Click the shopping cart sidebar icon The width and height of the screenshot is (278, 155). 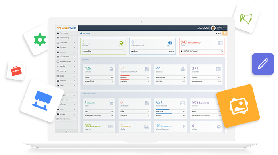[58, 86]
